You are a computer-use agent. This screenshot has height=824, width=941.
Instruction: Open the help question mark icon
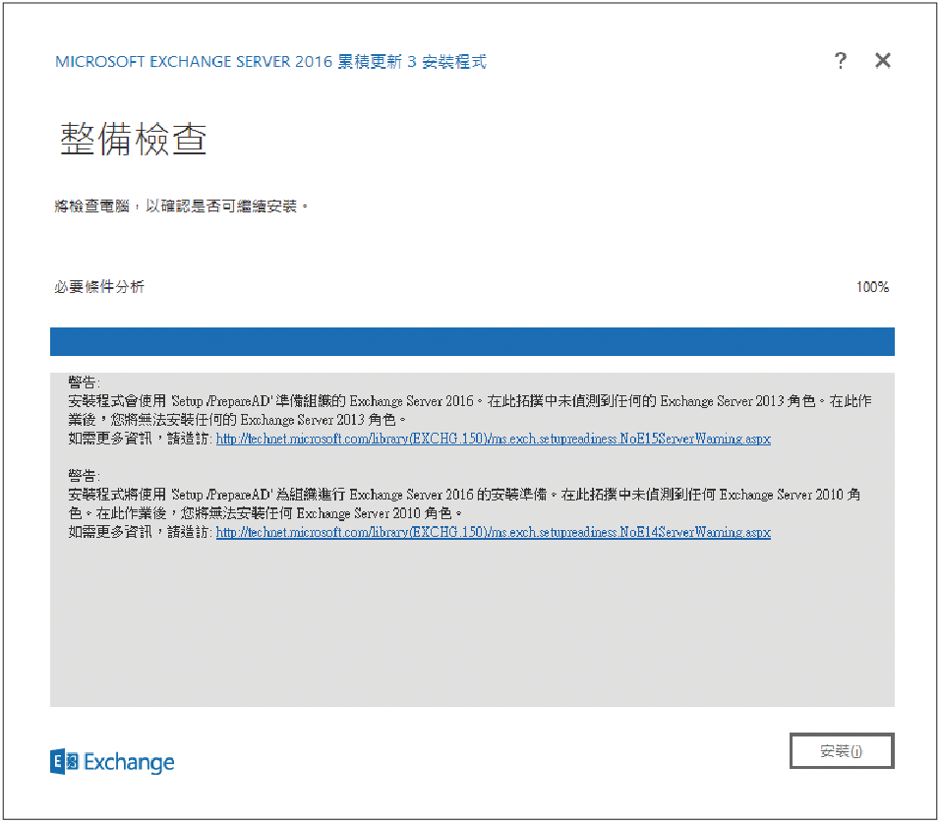[840, 61]
